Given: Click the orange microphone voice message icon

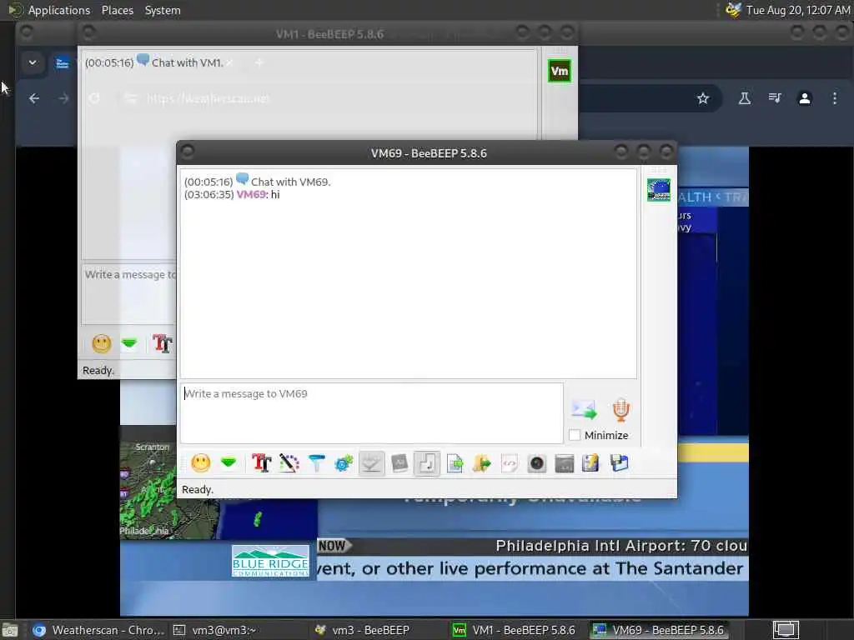Looking at the screenshot, I should tap(620, 410).
